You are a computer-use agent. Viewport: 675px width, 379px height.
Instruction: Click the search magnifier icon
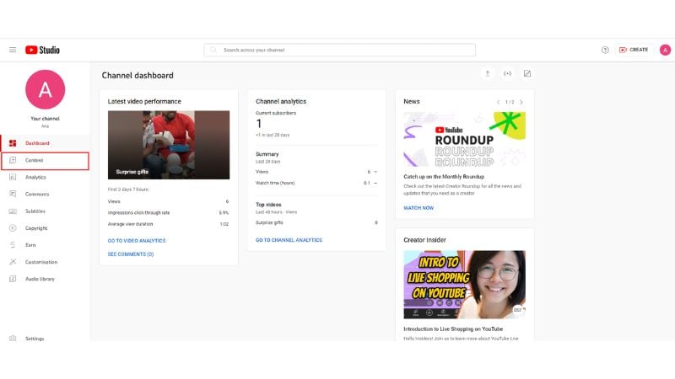213,50
